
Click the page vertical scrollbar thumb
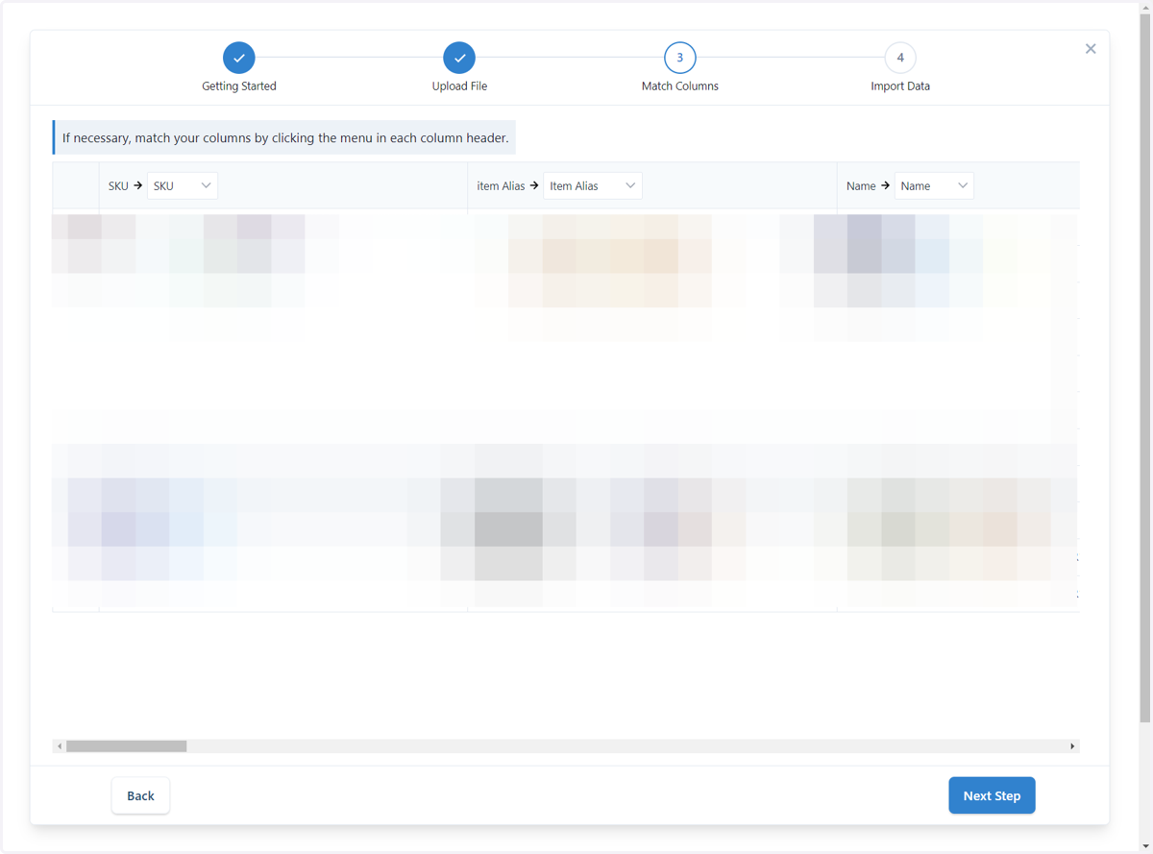click(1145, 369)
